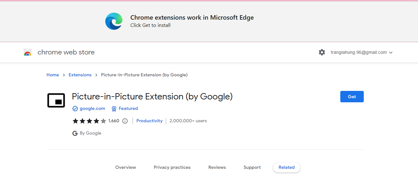Open the Privacy practices tab
Viewport: 418px width, 184px height.
pos(172,168)
